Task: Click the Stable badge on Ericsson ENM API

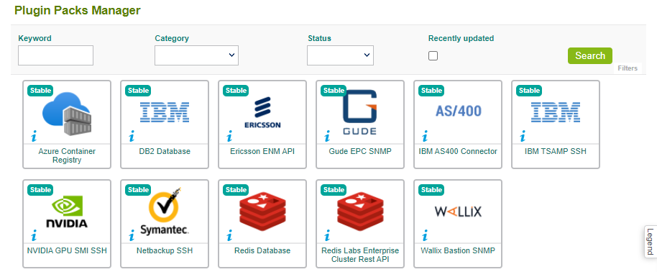Action: tap(236, 90)
